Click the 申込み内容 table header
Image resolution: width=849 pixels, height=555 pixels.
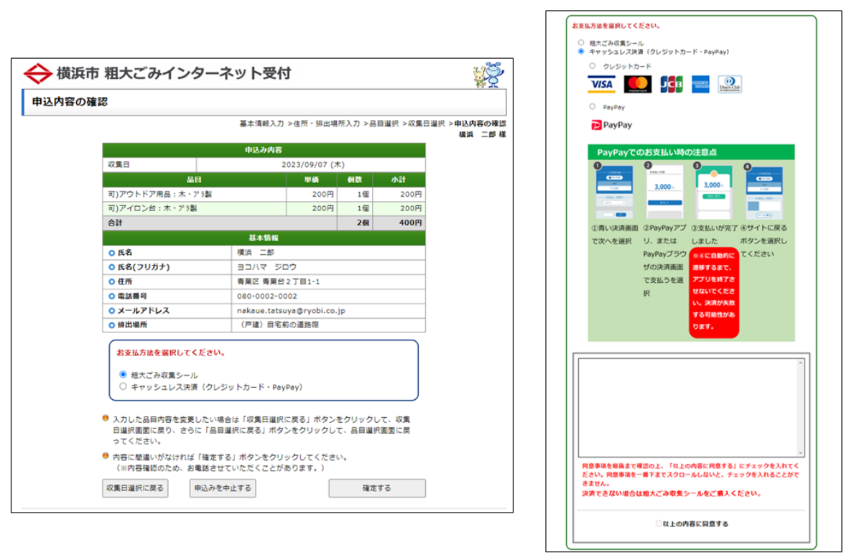pos(264,150)
